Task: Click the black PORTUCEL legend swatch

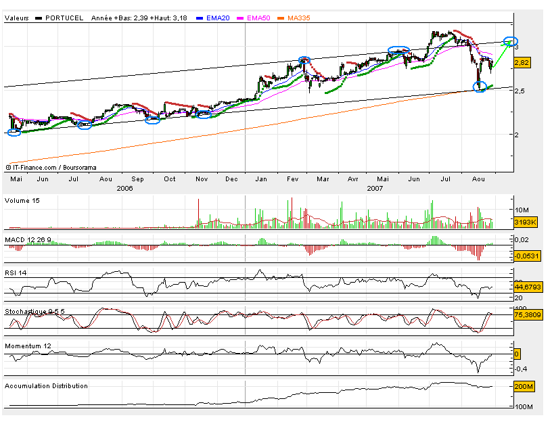Action: (x=39, y=18)
